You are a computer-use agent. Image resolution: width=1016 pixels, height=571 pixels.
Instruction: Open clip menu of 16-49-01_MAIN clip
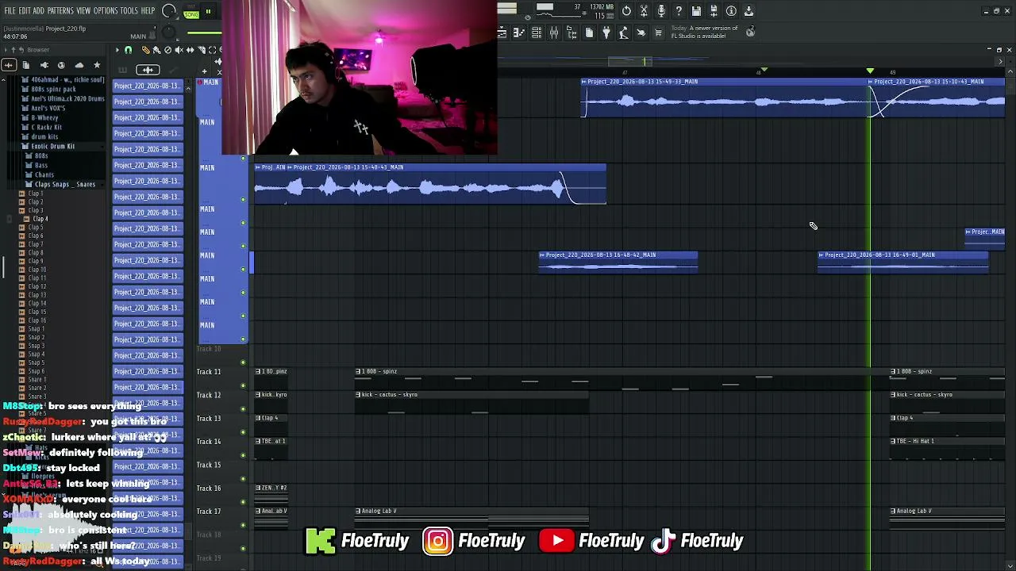click(822, 255)
